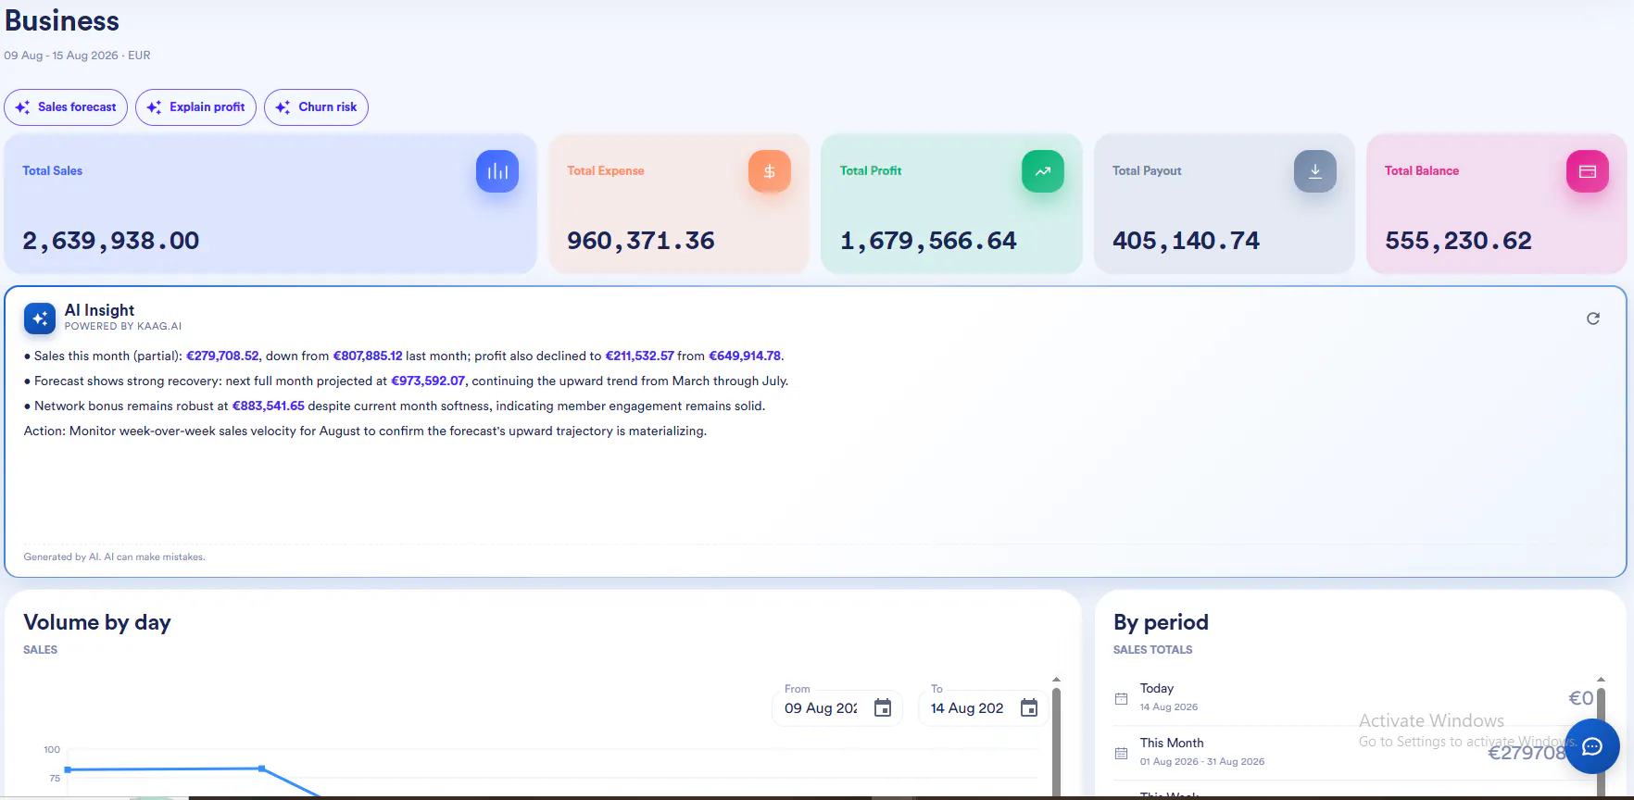Image resolution: width=1634 pixels, height=800 pixels.
Task: Click the Total Profit value 1,679,566.64
Action: click(928, 241)
